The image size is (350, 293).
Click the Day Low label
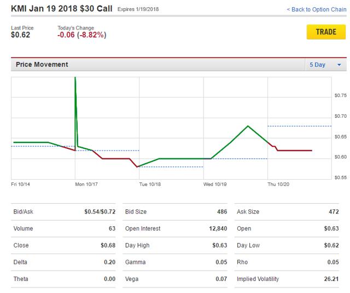click(x=248, y=245)
